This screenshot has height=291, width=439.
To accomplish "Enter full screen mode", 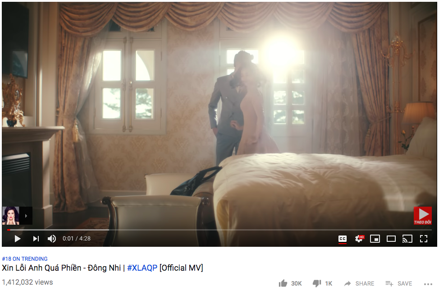I will pyautogui.click(x=424, y=239).
